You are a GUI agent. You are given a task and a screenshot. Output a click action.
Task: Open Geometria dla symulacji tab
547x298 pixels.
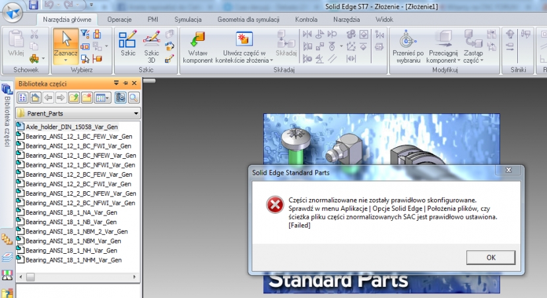click(248, 20)
